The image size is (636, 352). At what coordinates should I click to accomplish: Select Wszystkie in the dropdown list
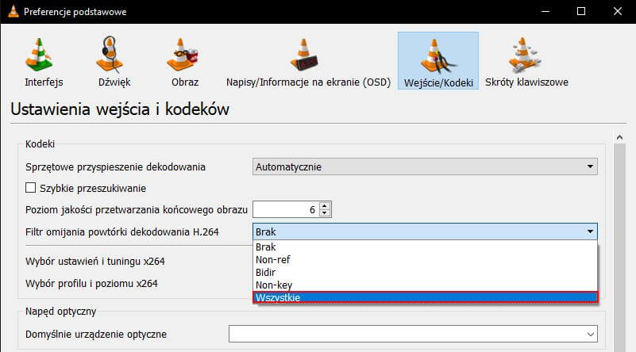tap(425, 297)
